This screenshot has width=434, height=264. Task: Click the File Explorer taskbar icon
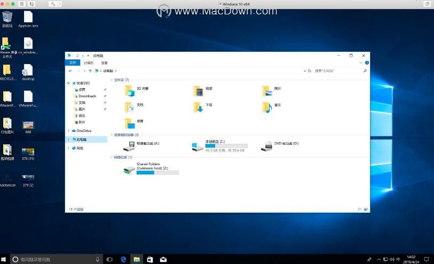137,259
